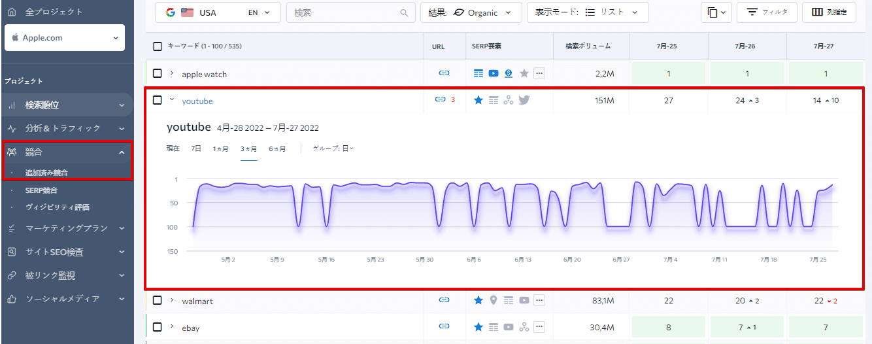Viewport: 872px width, 344px height.
Task: Expand ソーシャルメディア sidebar menu
Action: (67, 299)
